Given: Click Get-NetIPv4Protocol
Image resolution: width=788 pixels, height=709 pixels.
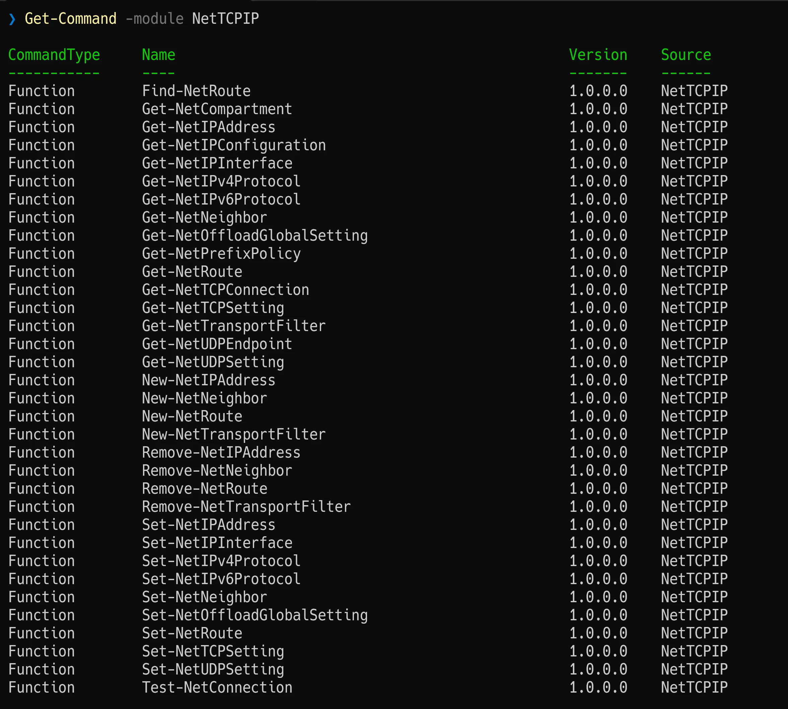Looking at the screenshot, I should (221, 181).
